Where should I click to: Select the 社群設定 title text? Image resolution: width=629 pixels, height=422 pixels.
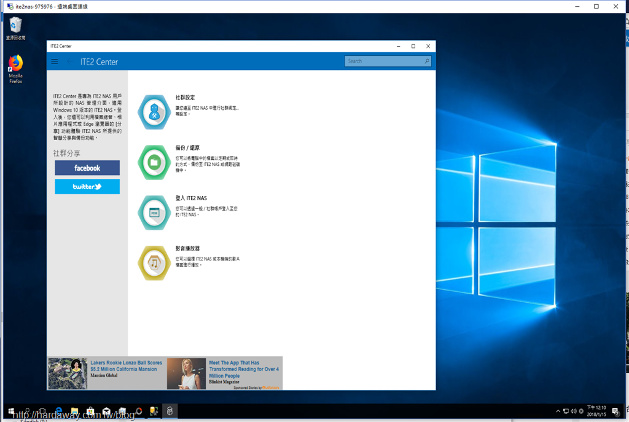(x=185, y=98)
